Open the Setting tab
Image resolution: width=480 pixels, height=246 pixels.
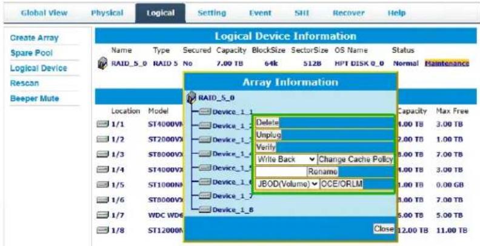[212, 13]
